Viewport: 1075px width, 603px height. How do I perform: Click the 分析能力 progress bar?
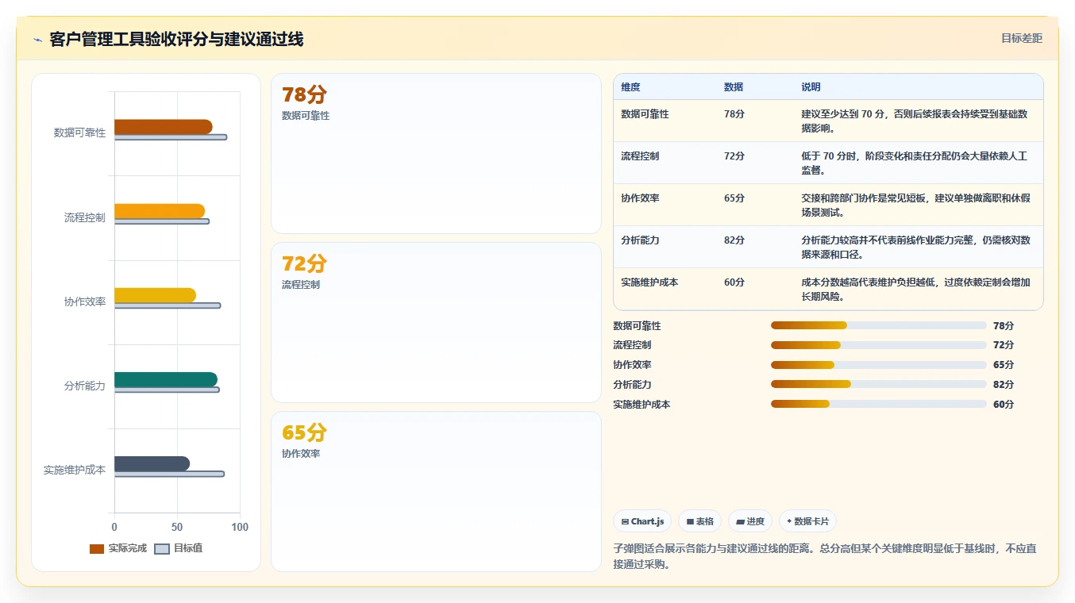coord(879,384)
